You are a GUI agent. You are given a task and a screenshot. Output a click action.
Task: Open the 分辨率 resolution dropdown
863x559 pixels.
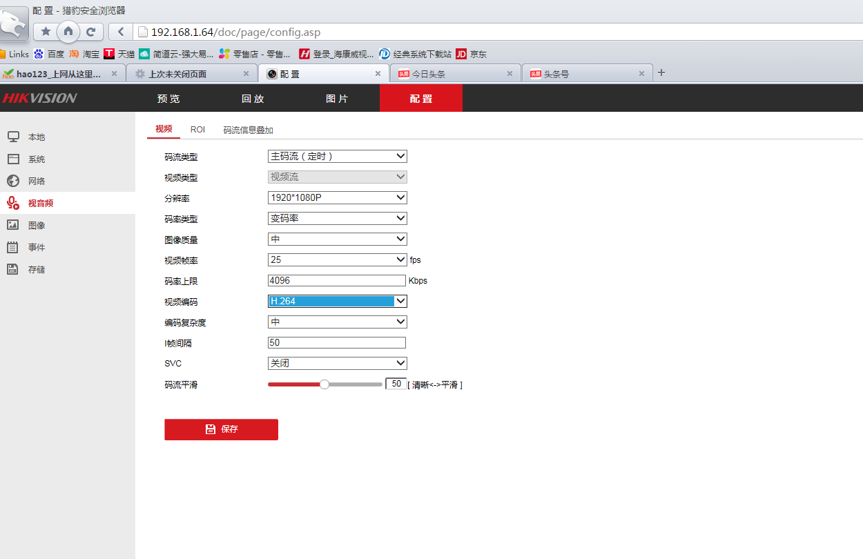click(x=337, y=197)
